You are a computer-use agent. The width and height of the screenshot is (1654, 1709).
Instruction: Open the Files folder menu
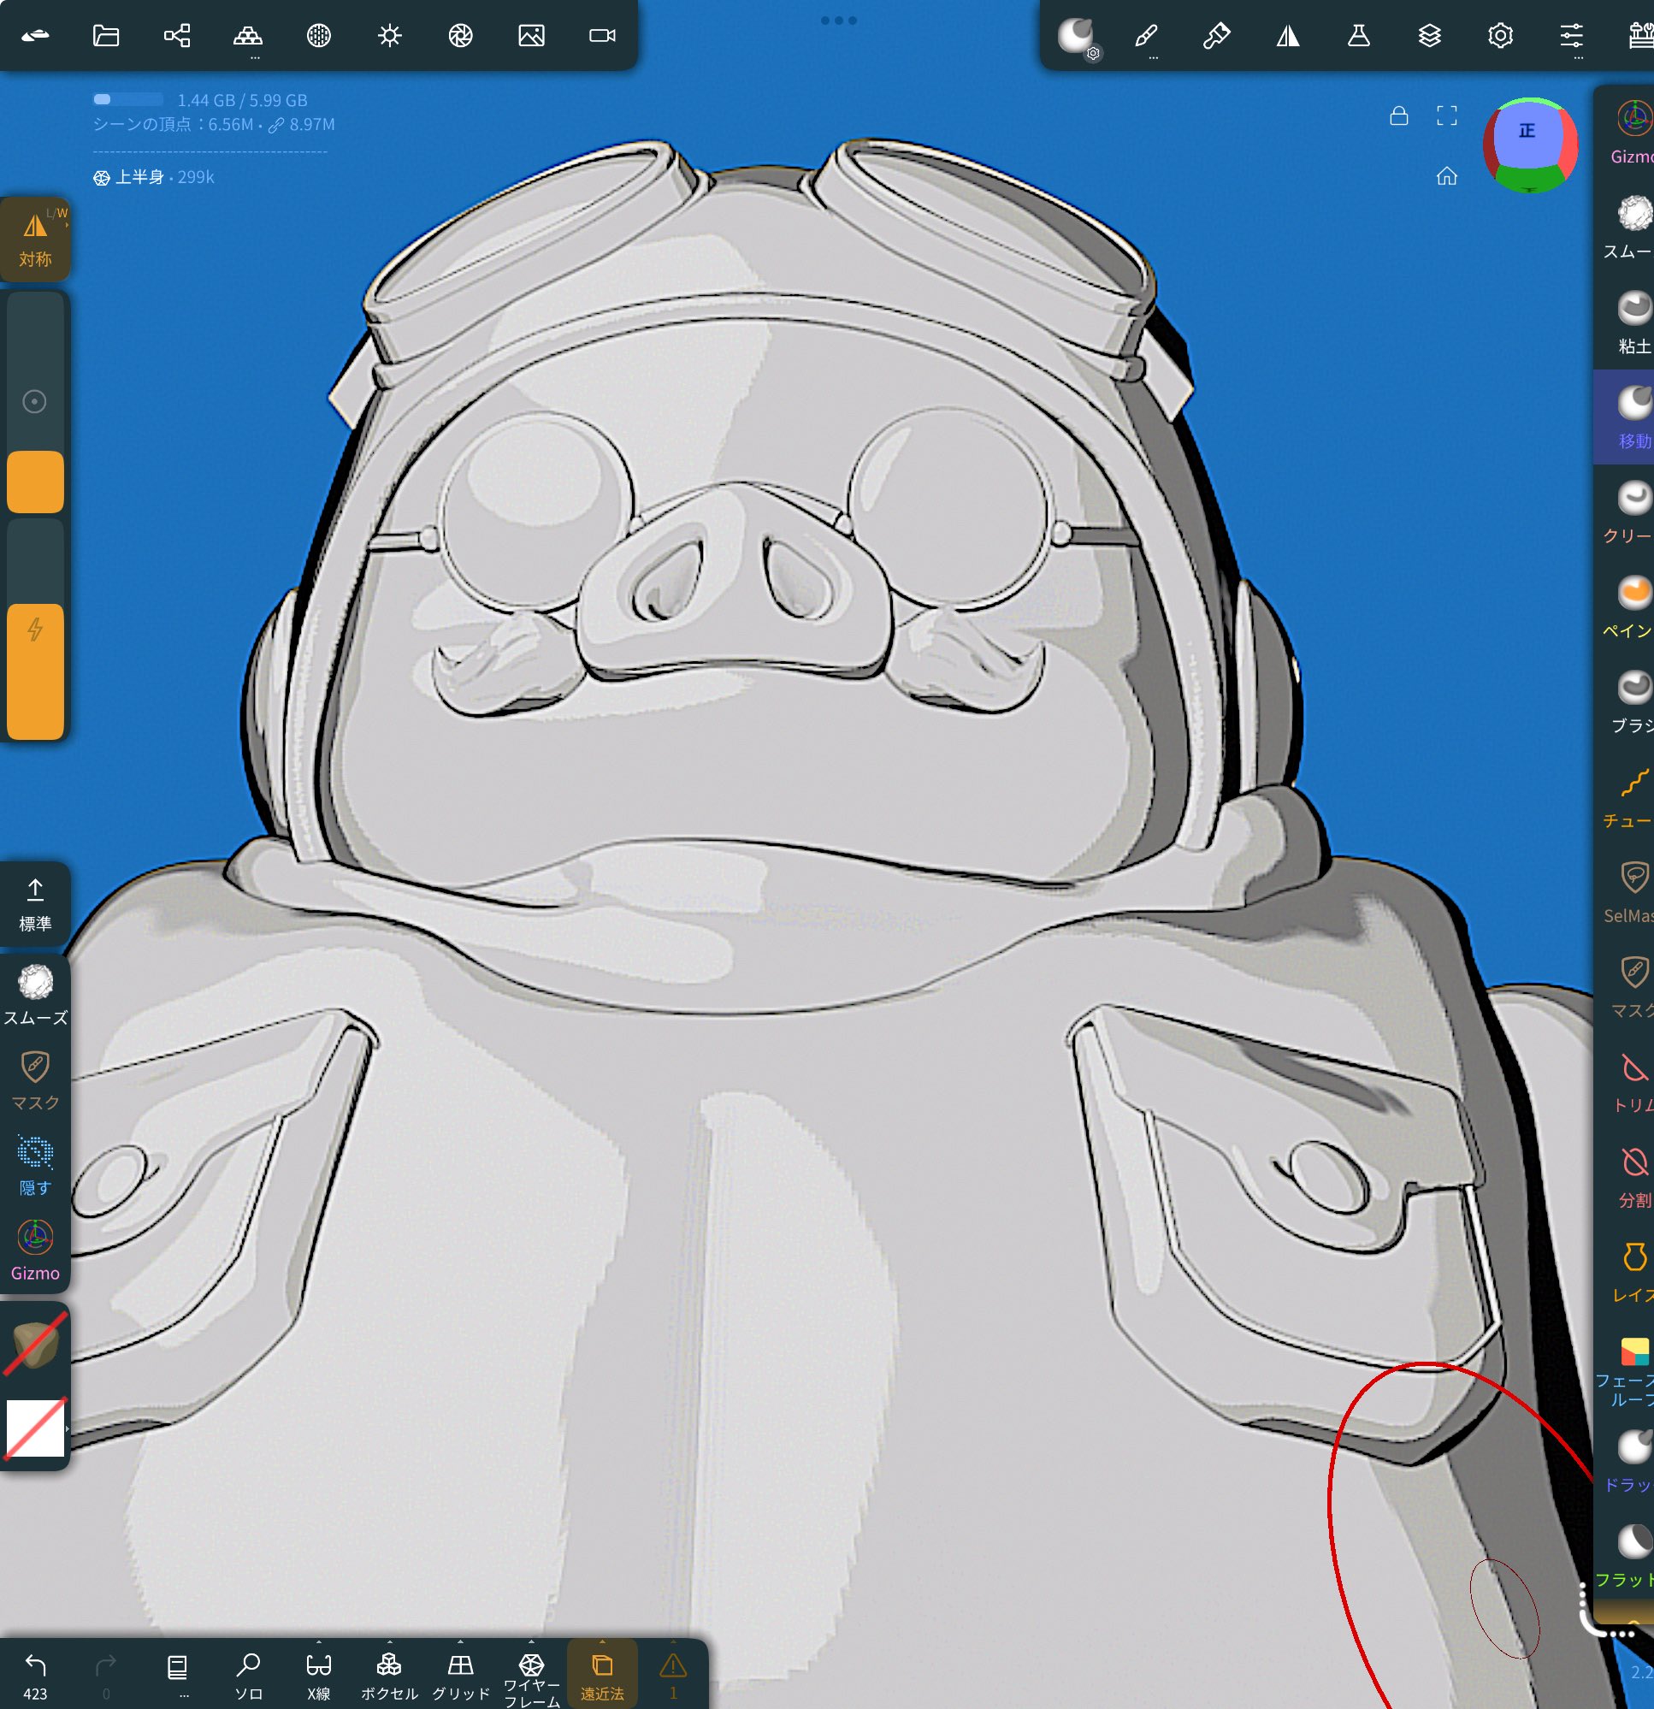pos(105,36)
